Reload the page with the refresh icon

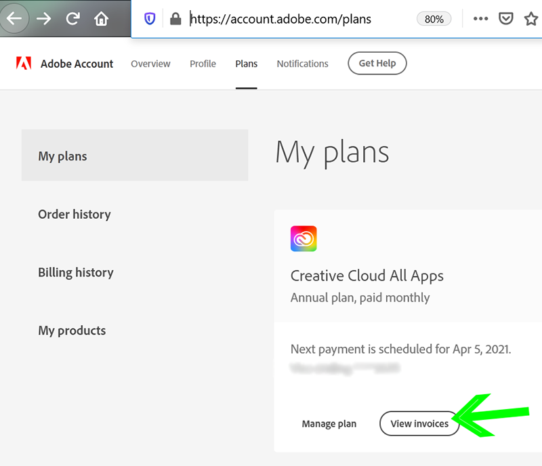pos(72,18)
